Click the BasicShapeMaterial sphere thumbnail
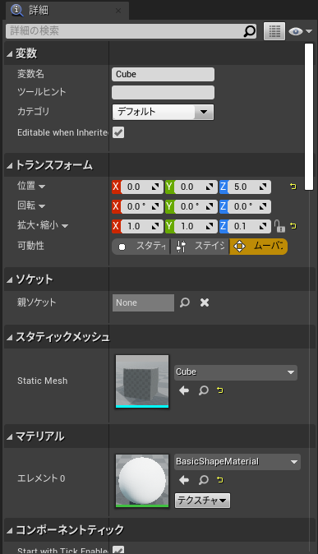The height and width of the screenshot is (554, 318). [x=142, y=481]
